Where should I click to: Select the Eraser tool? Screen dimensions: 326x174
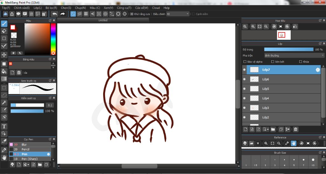click(4, 31)
